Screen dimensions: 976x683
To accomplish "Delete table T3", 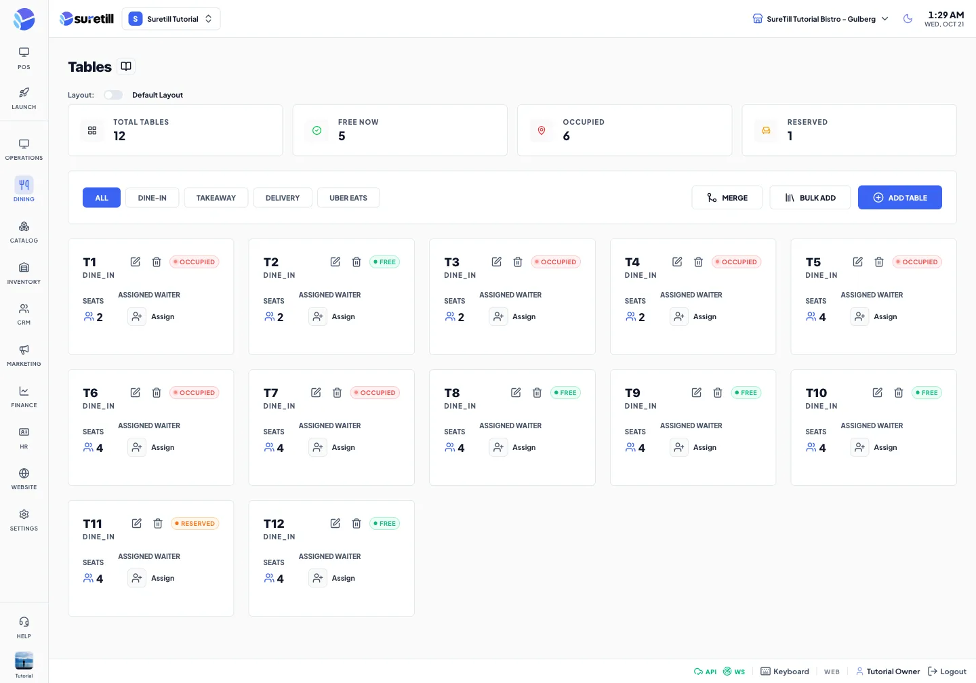I will [x=518, y=262].
